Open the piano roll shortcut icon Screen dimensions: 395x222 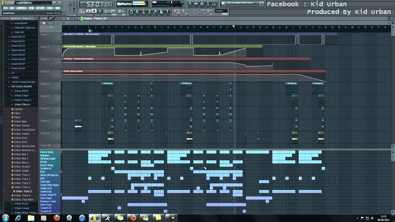pos(202,3)
